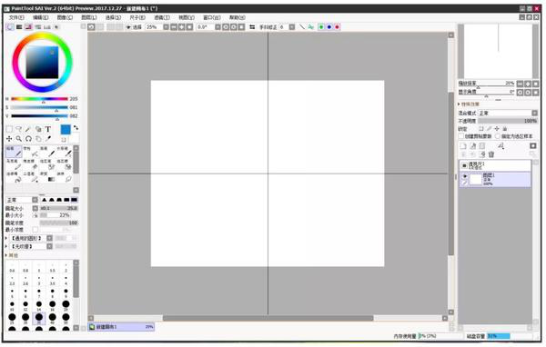Enable straight line drawing mode
Screen dimensions: 546x347
pos(302,26)
